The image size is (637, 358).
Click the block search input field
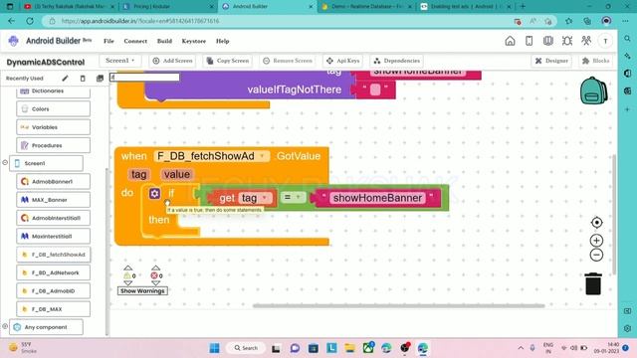[144, 77]
